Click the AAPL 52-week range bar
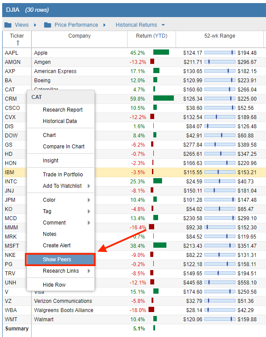The height and width of the screenshot is (337, 266). 220,53
